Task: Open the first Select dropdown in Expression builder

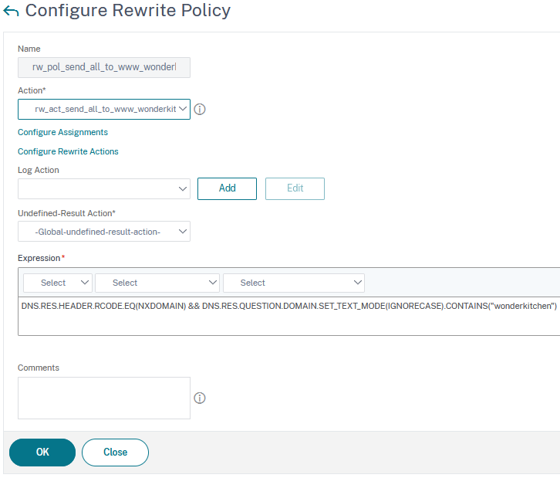Action: coord(58,283)
